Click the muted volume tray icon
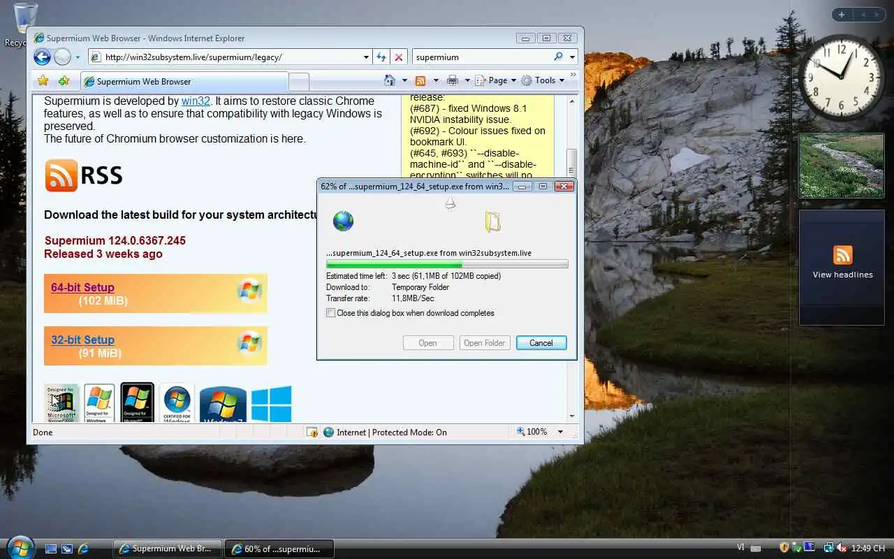Viewport: 894px width, 559px height. pyautogui.click(x=842, y=548)
